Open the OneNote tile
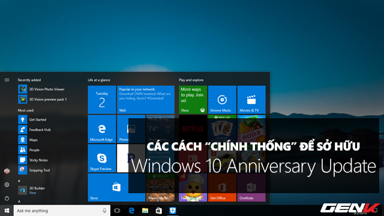The height and width of the screenshot is (216, 384). click(x=251, y=188)
